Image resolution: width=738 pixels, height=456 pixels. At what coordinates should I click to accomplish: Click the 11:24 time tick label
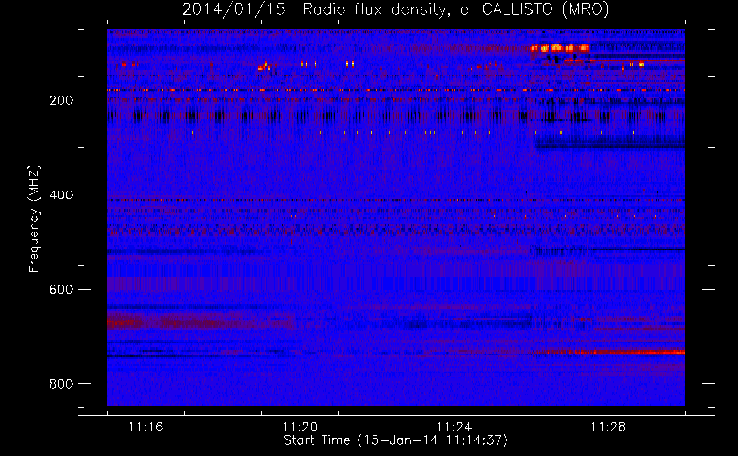454,427
